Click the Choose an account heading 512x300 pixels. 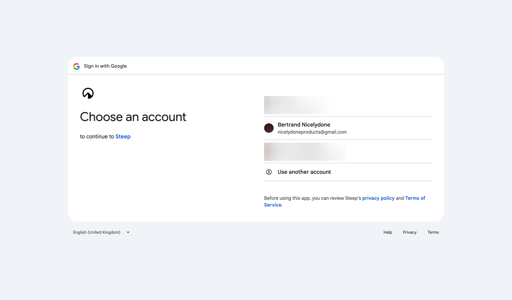point(133,117)
